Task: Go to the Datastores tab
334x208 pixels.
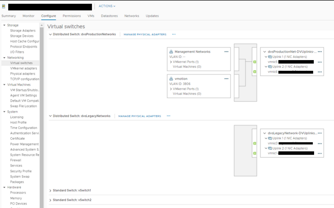Action: tap(109, 16)
